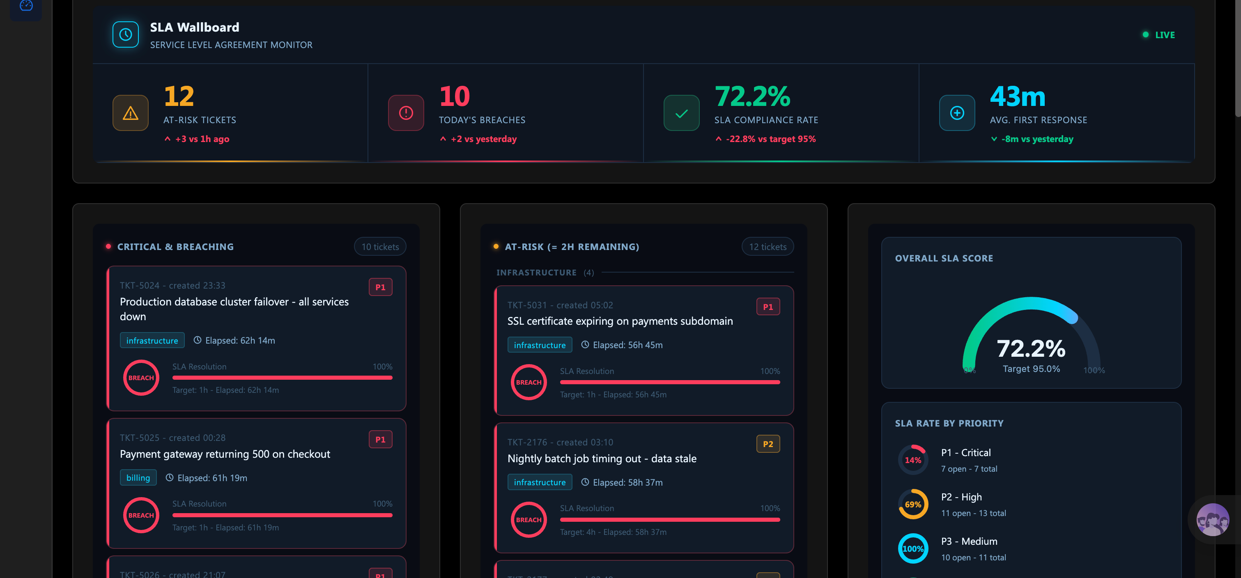1241x578 pixels.
Task: Click the BREACH ring on the SSL certificate ticket
Action: click(529, 382)
